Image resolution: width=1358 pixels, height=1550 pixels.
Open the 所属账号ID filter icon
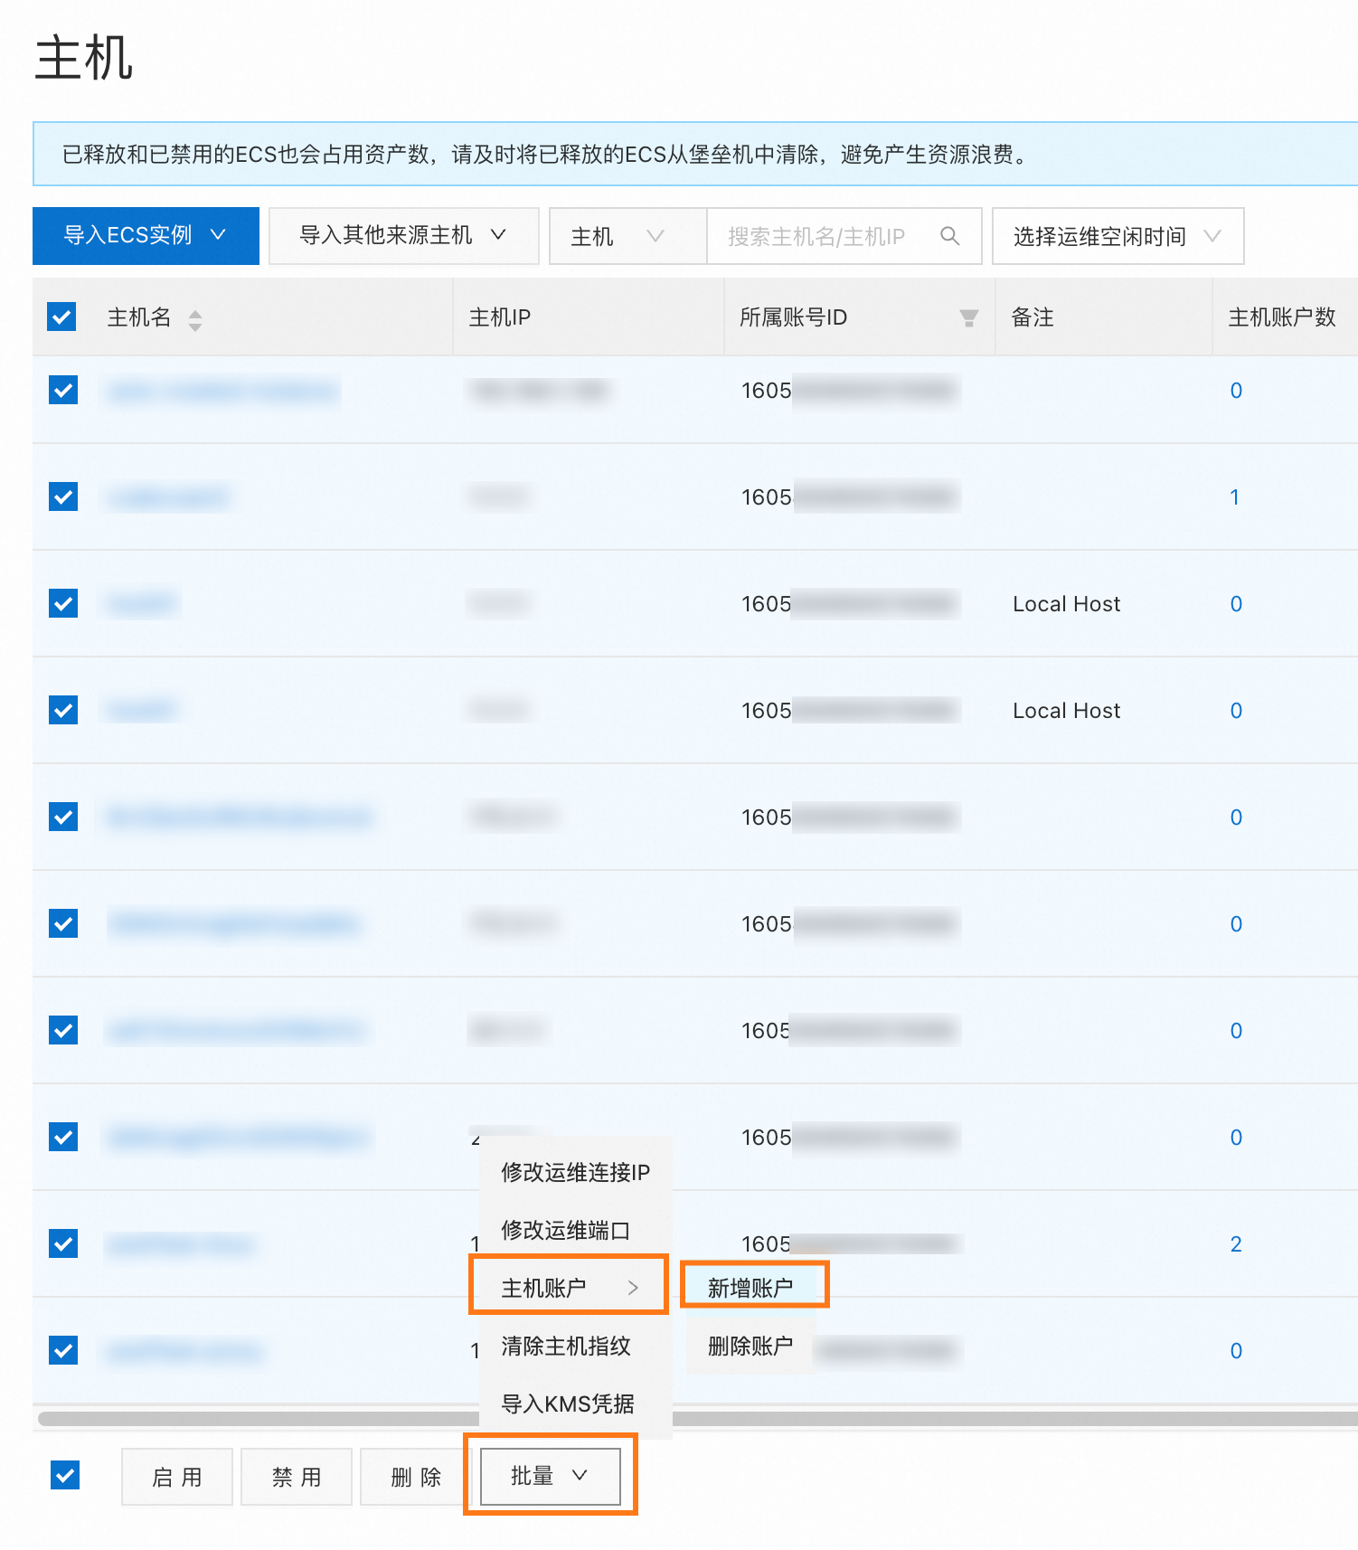click(x=968, y=318)
